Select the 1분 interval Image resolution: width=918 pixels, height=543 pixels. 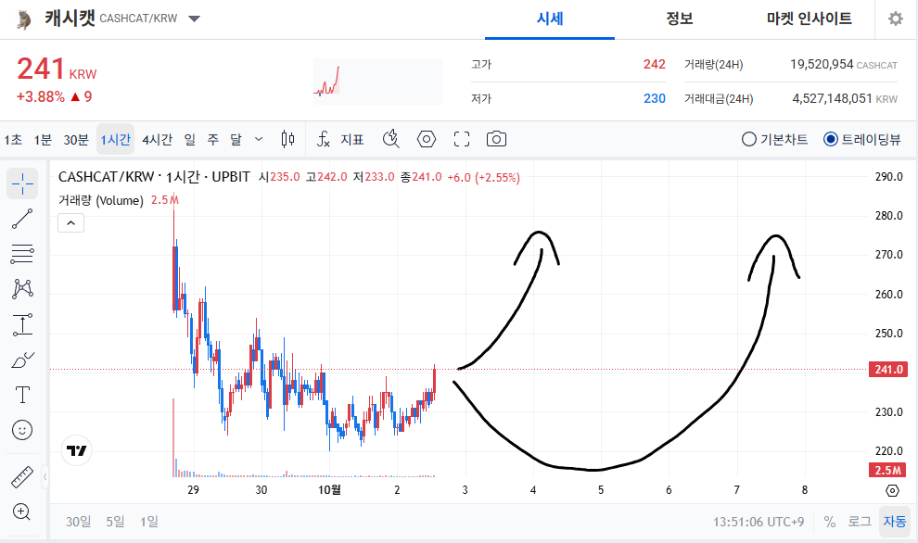43,139
